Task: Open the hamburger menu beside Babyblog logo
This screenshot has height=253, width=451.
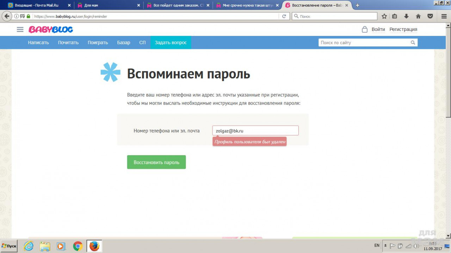Action: click(20, 30)
